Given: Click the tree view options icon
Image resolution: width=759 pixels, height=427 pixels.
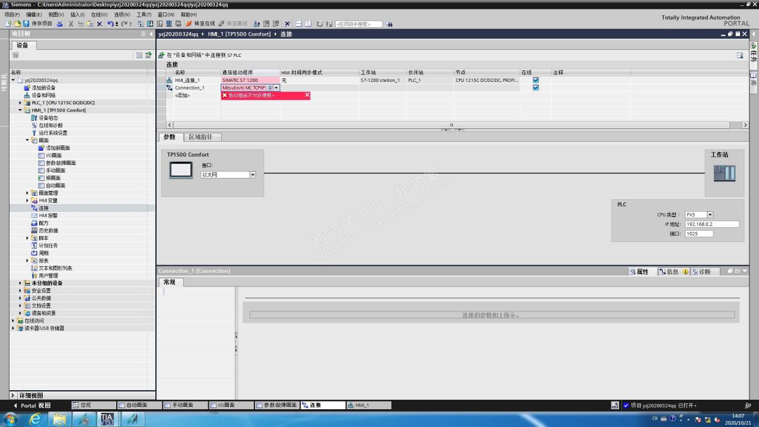Looking at the screenshot, I should pos(139,55).
